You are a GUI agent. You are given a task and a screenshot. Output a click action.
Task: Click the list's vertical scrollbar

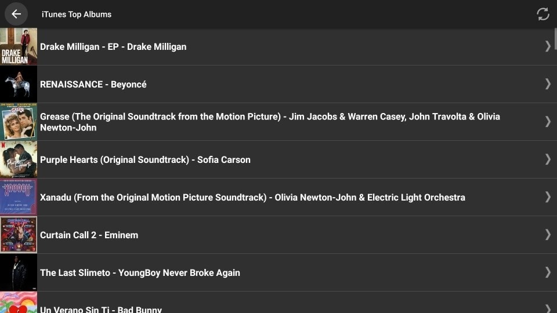pyautogui.click(x=555, y=39)
